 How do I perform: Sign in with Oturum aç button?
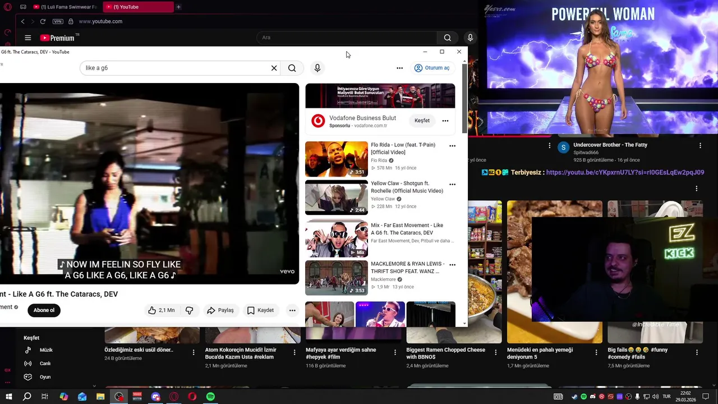click(x=431, y=68)
